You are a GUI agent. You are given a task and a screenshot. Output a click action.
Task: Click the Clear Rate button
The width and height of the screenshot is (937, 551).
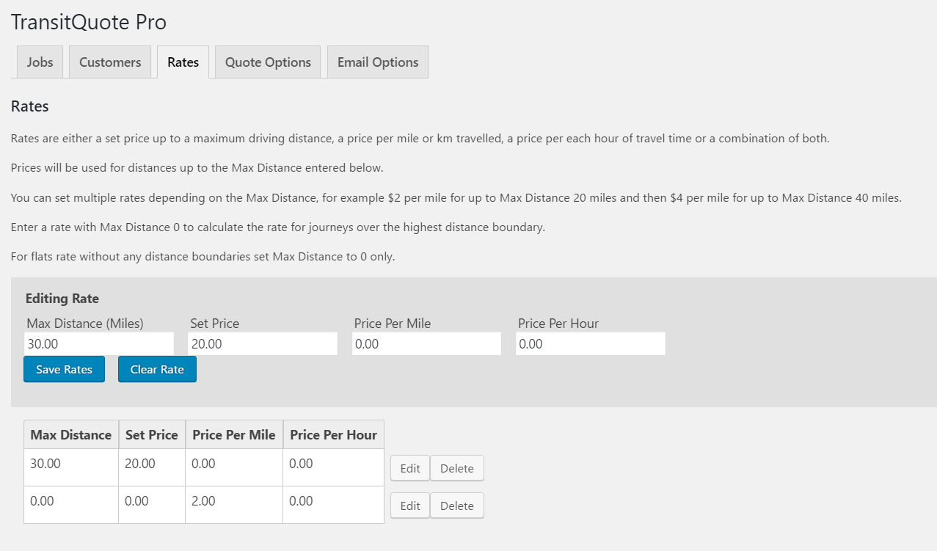point(157,369)
